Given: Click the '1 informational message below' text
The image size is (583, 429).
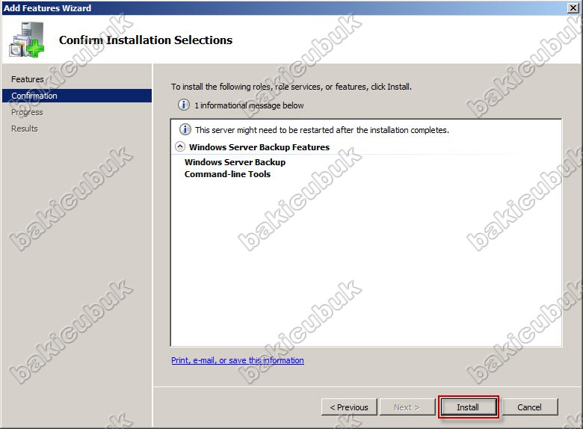Looking at the screenshot, I should pos(249,105).
